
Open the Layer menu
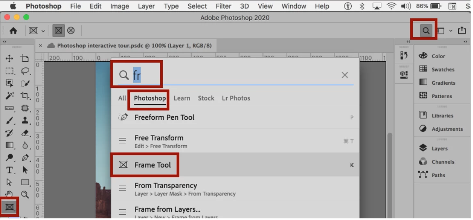tap(146, 6)
